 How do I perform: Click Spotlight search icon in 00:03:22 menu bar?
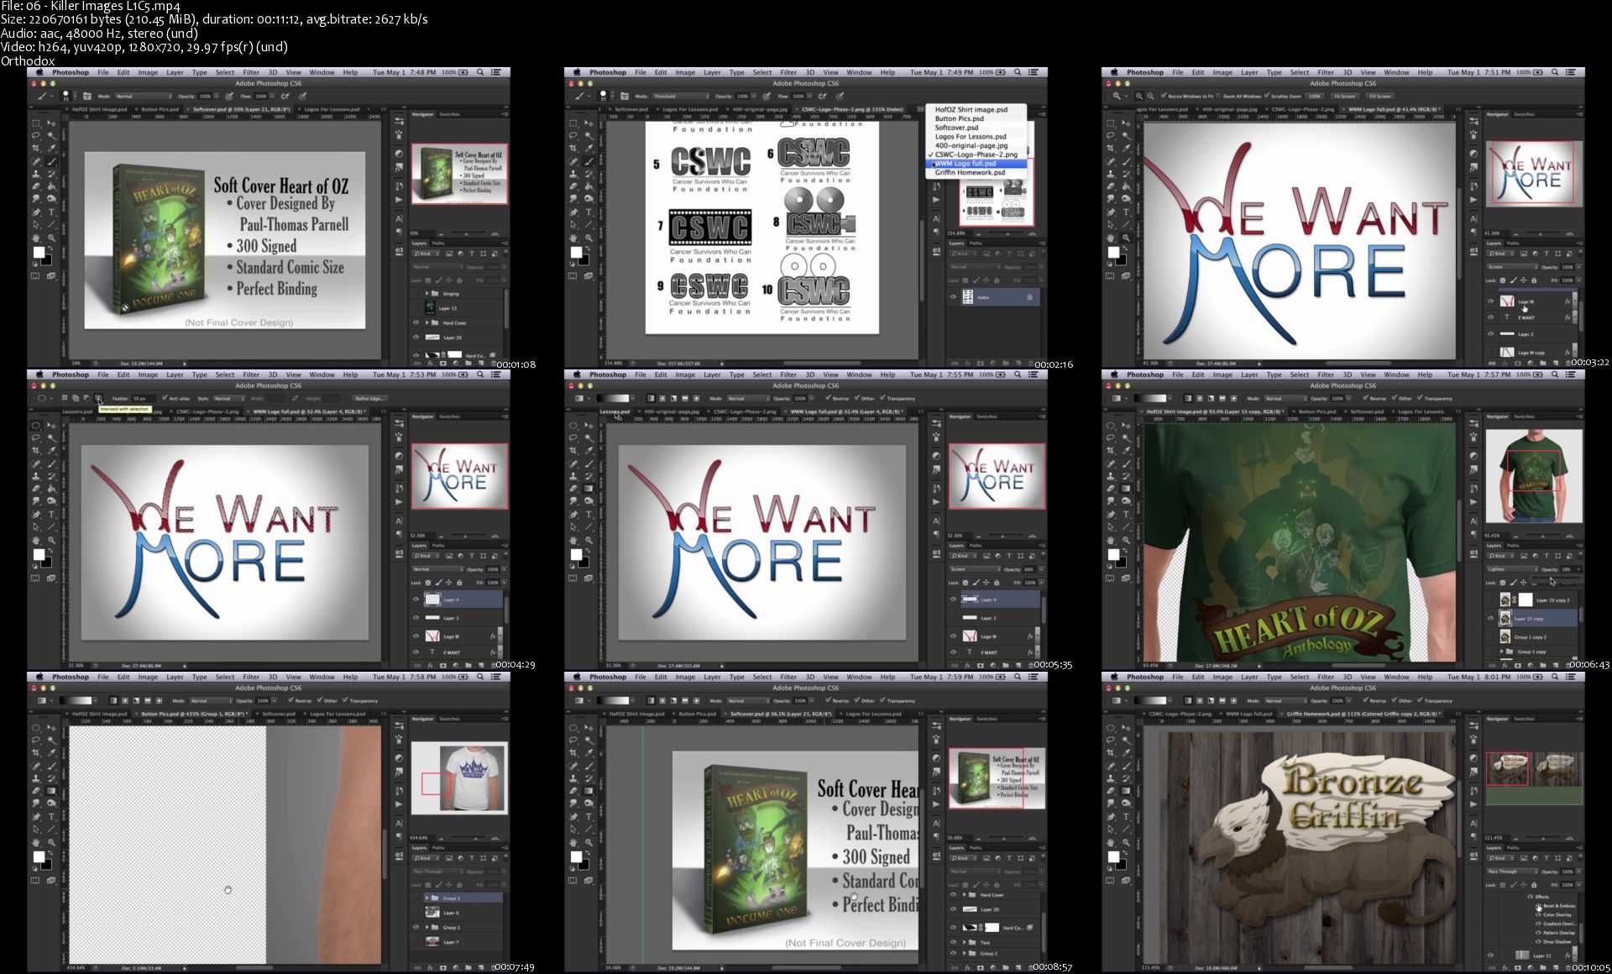coord(1555,73)
